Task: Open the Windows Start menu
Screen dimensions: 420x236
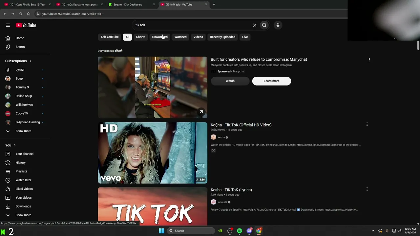Action: click(x=161, y=231)
